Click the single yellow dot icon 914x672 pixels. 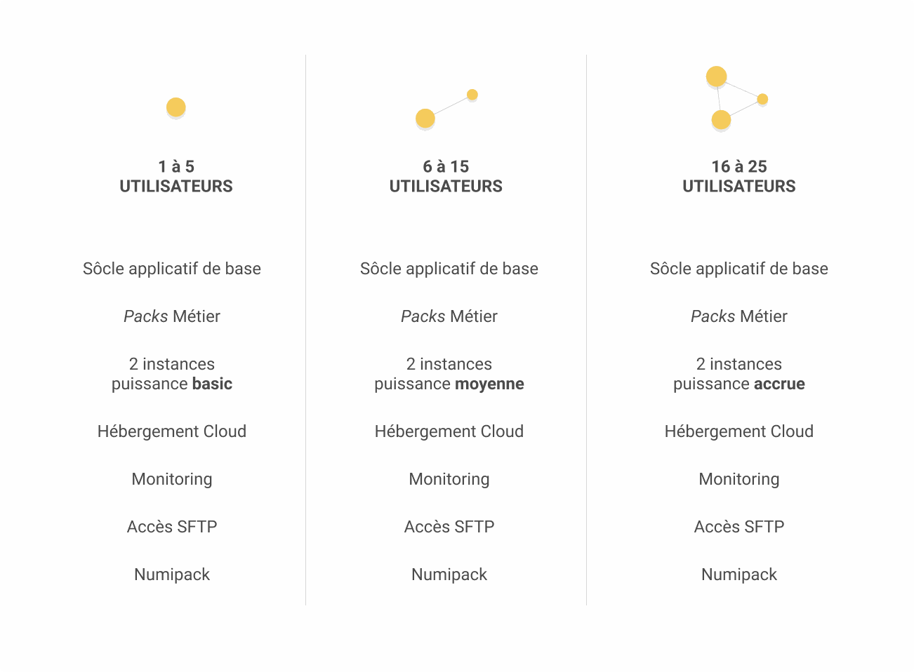click(x=175, y=108)
